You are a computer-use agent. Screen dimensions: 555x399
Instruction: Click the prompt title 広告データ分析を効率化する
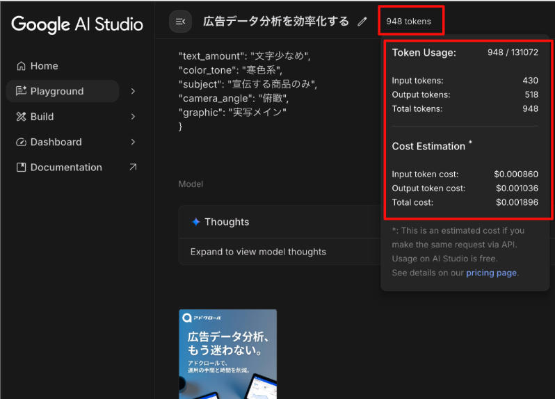coord(275,22)
